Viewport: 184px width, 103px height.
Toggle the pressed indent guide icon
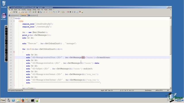coord(59,12)
